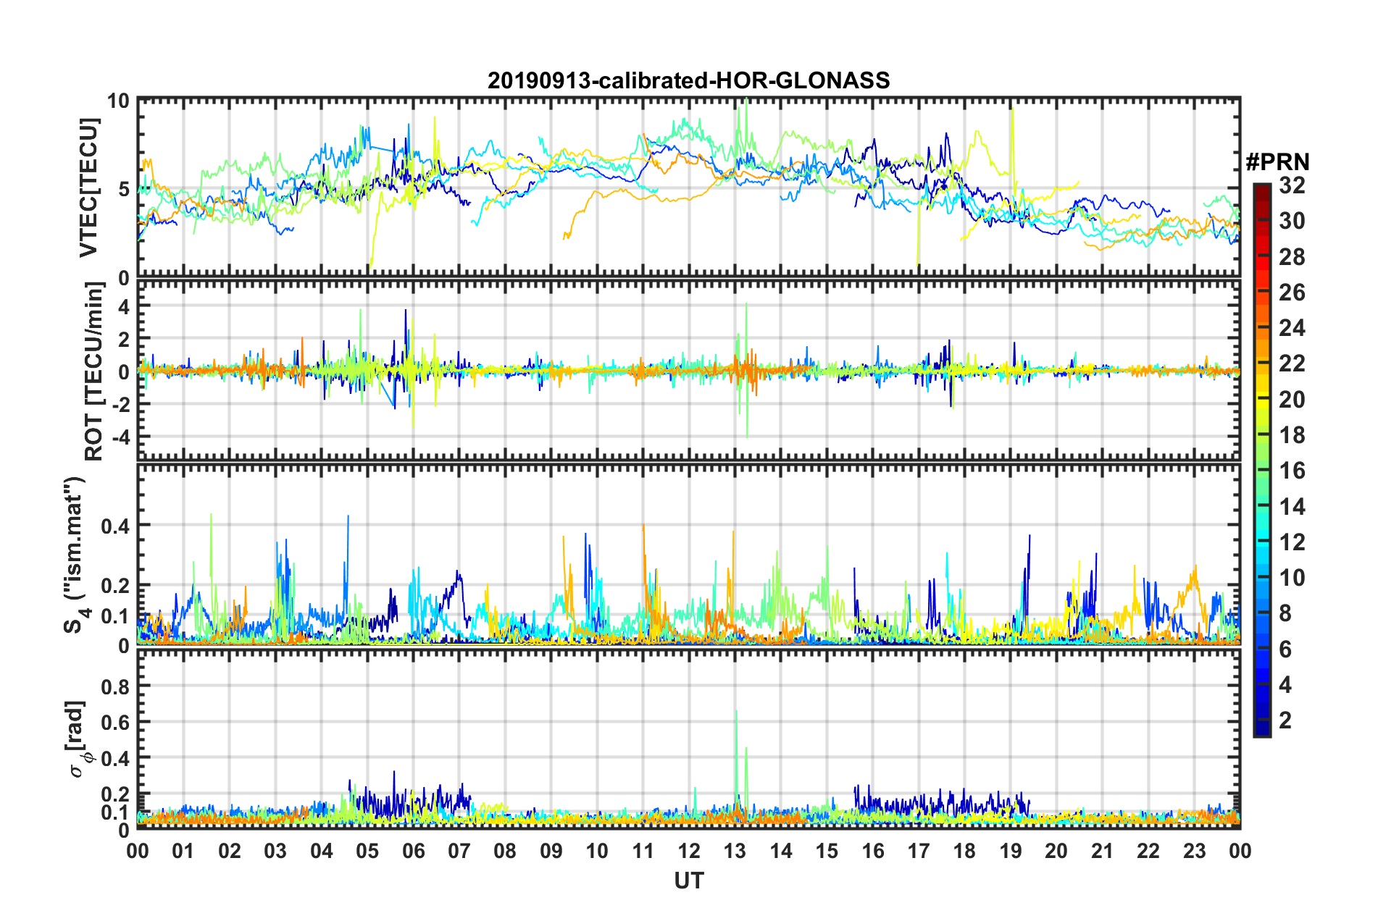Select x-axis hour label 19

click(1010, 851)
